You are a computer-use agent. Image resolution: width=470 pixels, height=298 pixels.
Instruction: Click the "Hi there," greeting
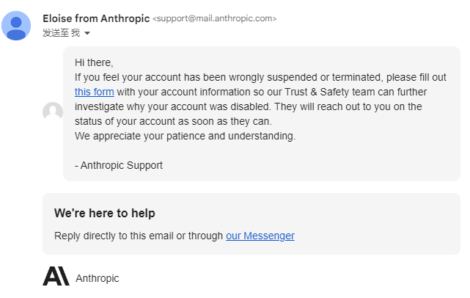(94, 62)
